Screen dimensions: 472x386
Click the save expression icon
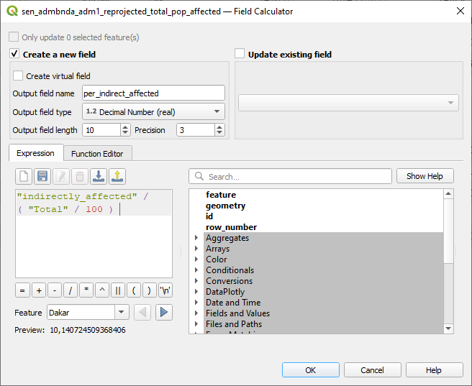coord(42,176)
